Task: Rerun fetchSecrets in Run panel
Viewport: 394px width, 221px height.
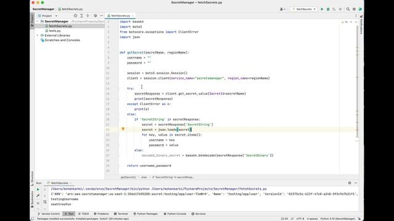Action: 38,190
